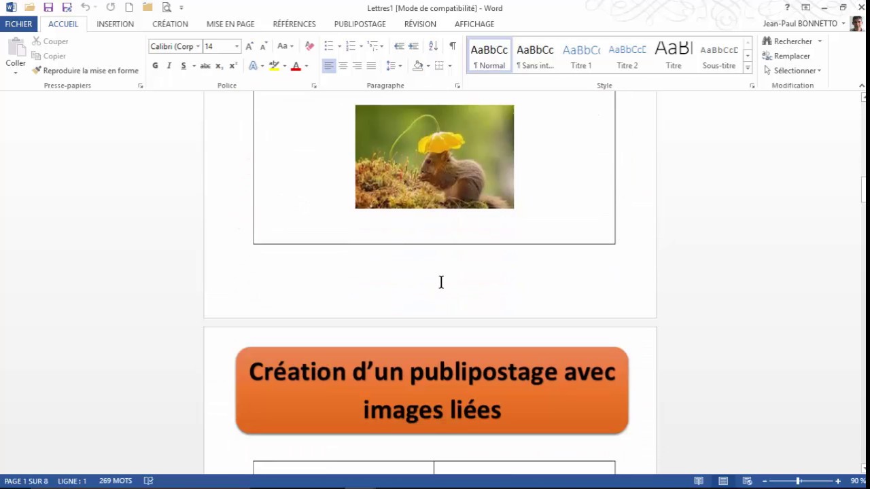The width and height of the screenshot is (870, 489).
Task: Click the proofing status icon in the status bar
Action: (148, 481)
